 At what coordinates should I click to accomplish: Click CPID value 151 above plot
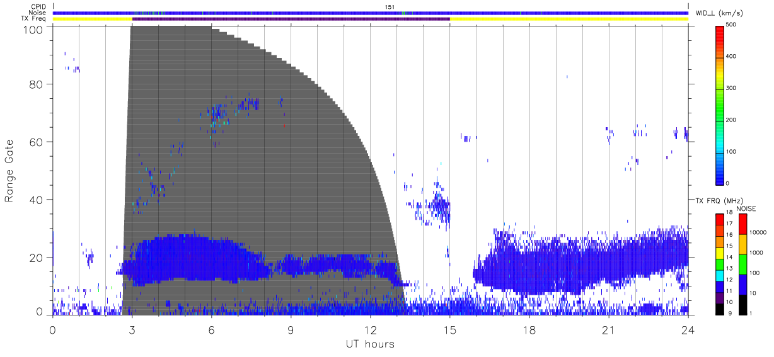[390, 7]
